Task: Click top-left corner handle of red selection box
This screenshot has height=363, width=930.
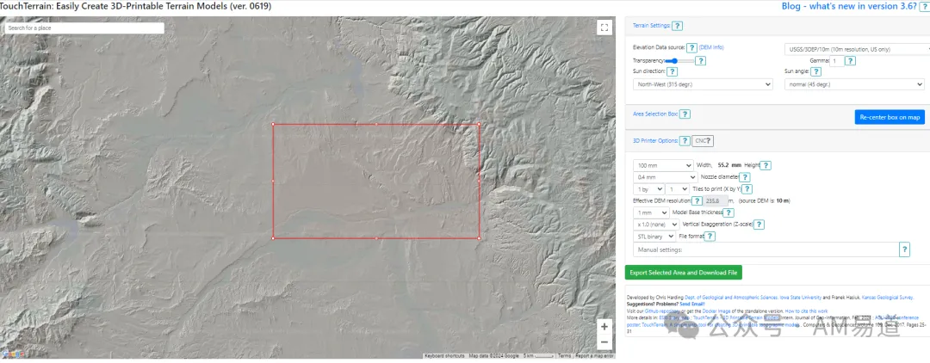Action: point(273,125)
